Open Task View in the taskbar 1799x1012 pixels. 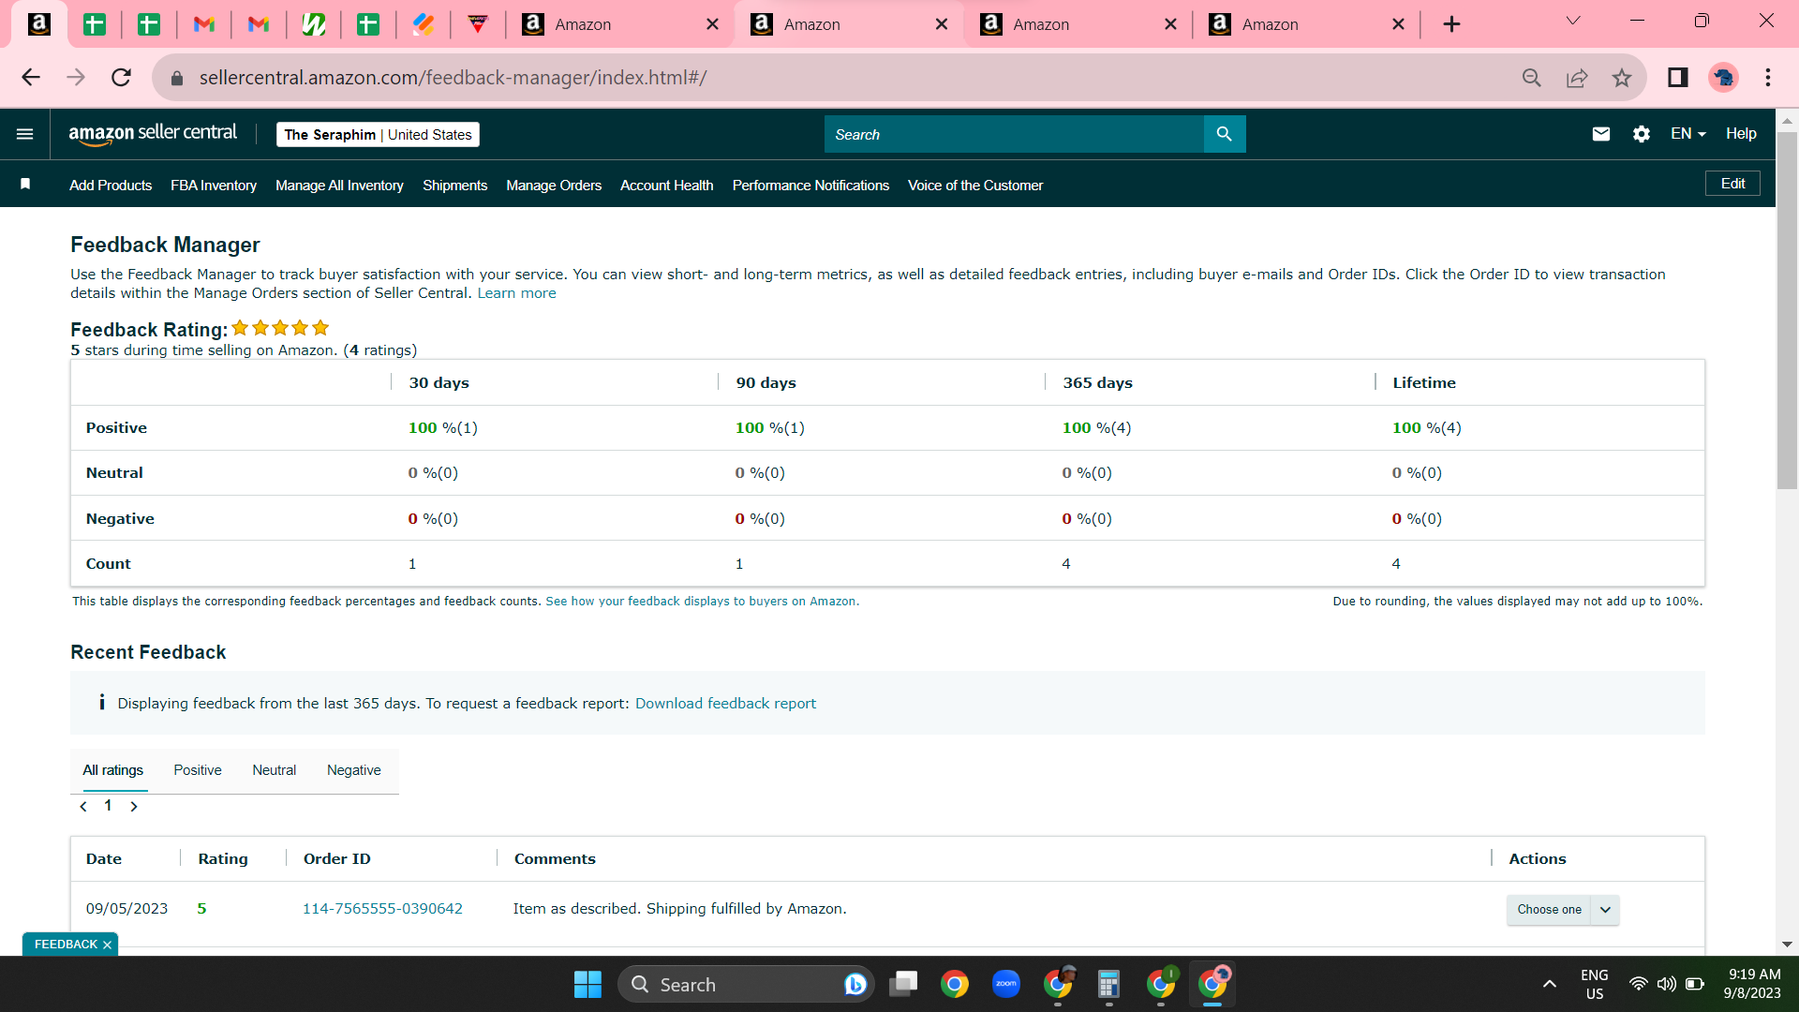point(903,984)
